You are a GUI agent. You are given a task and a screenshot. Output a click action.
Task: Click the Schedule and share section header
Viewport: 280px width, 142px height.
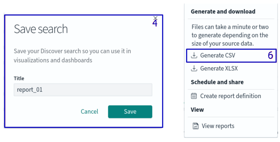217,82
